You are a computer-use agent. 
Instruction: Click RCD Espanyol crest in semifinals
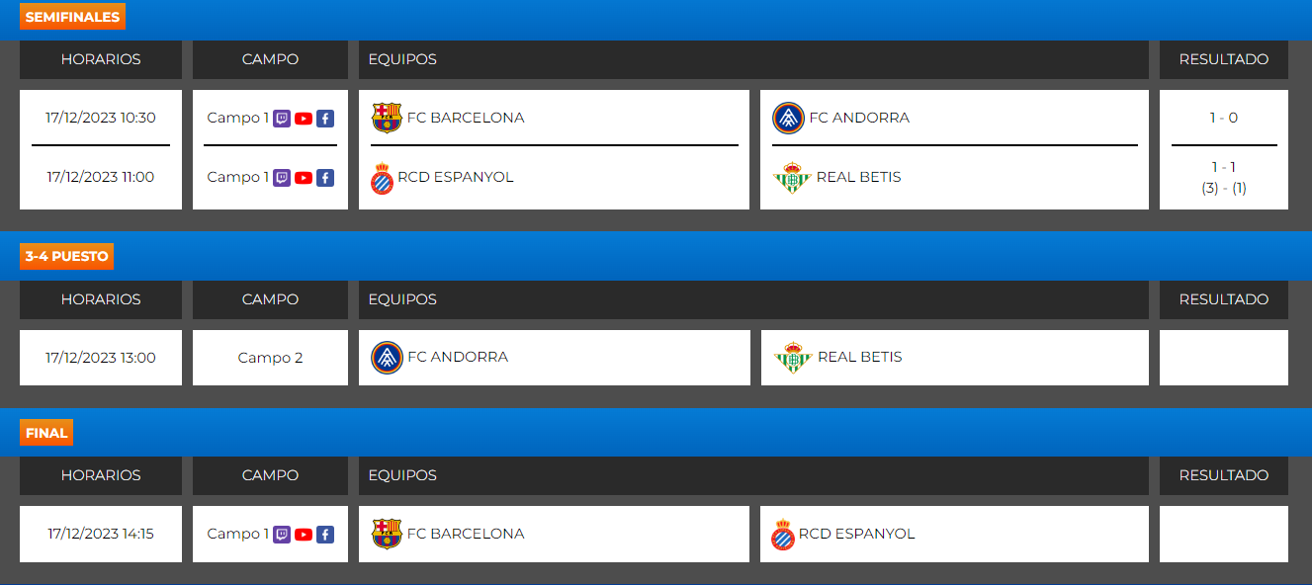click(382, 179)
